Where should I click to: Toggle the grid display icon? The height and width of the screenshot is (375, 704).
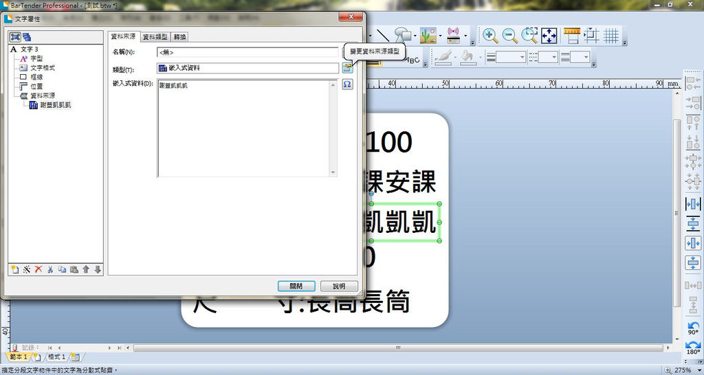tap(611, 36)
